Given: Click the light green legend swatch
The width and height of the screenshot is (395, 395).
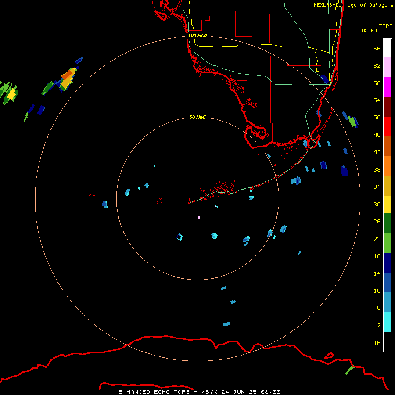Looking at the screenshot, I should click(x=388, y=243).
